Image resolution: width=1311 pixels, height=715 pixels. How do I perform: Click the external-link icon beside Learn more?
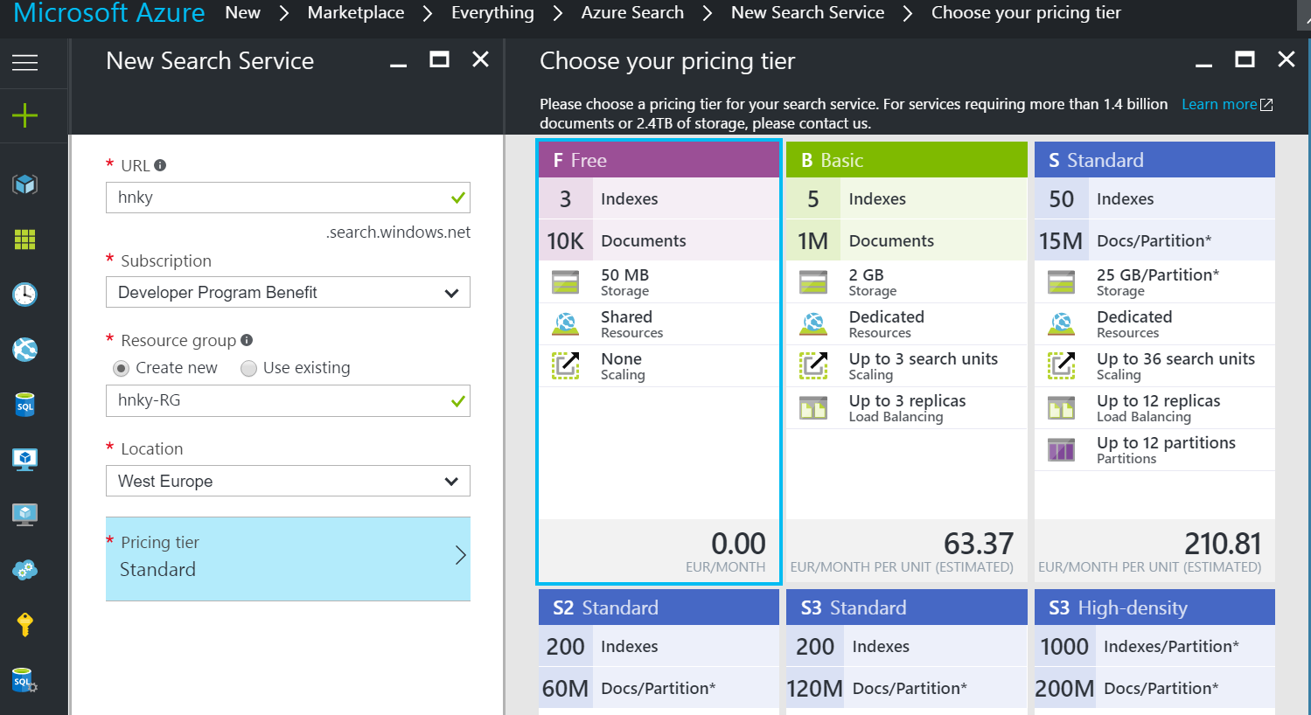tap(1266, 105)
